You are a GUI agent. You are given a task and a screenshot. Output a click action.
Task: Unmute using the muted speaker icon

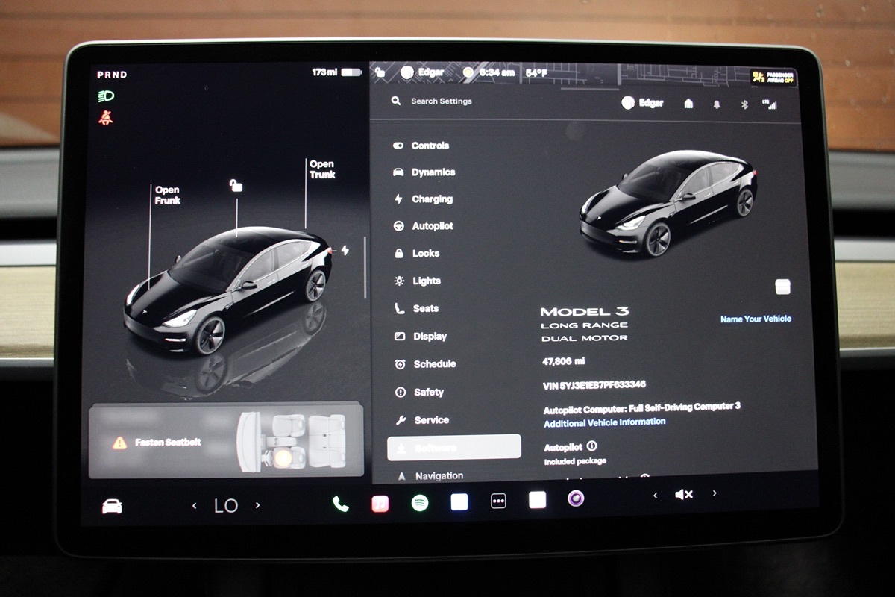tap(684, 494)
